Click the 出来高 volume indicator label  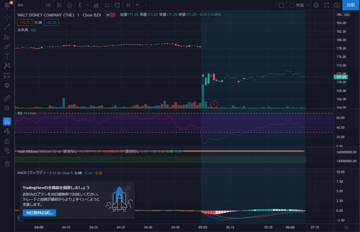point(22,30)
